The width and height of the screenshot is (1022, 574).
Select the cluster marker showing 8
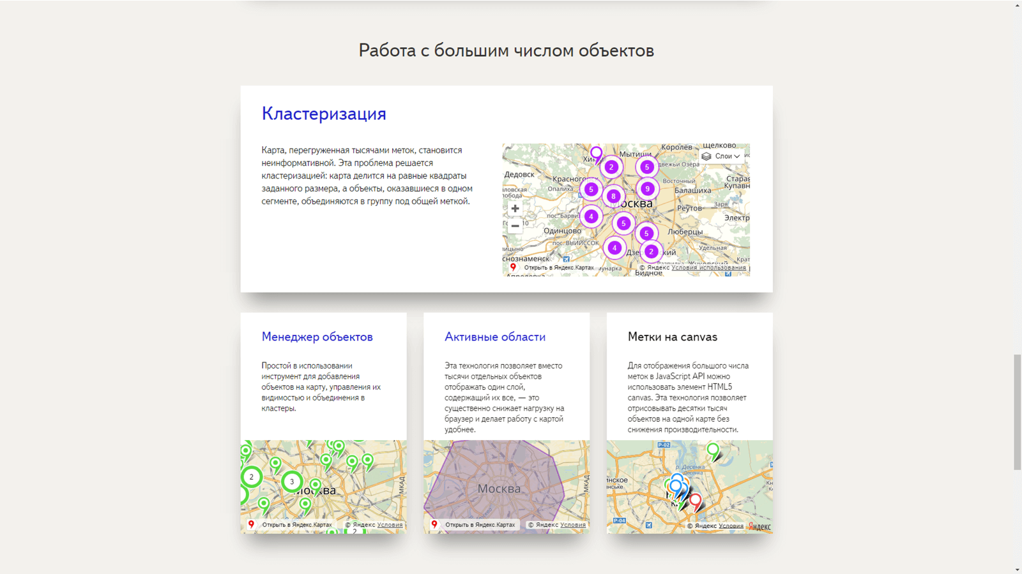[613, 196]
